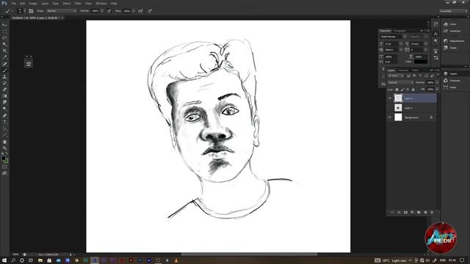The height and width of the screenshot is (264, 470).
Task: Open layer blend mode dropdown
Action: [x=401, y=82]
